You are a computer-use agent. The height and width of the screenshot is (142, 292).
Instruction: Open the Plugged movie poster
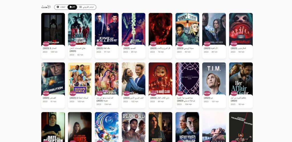pyautogui.click(x=133, y=127)
